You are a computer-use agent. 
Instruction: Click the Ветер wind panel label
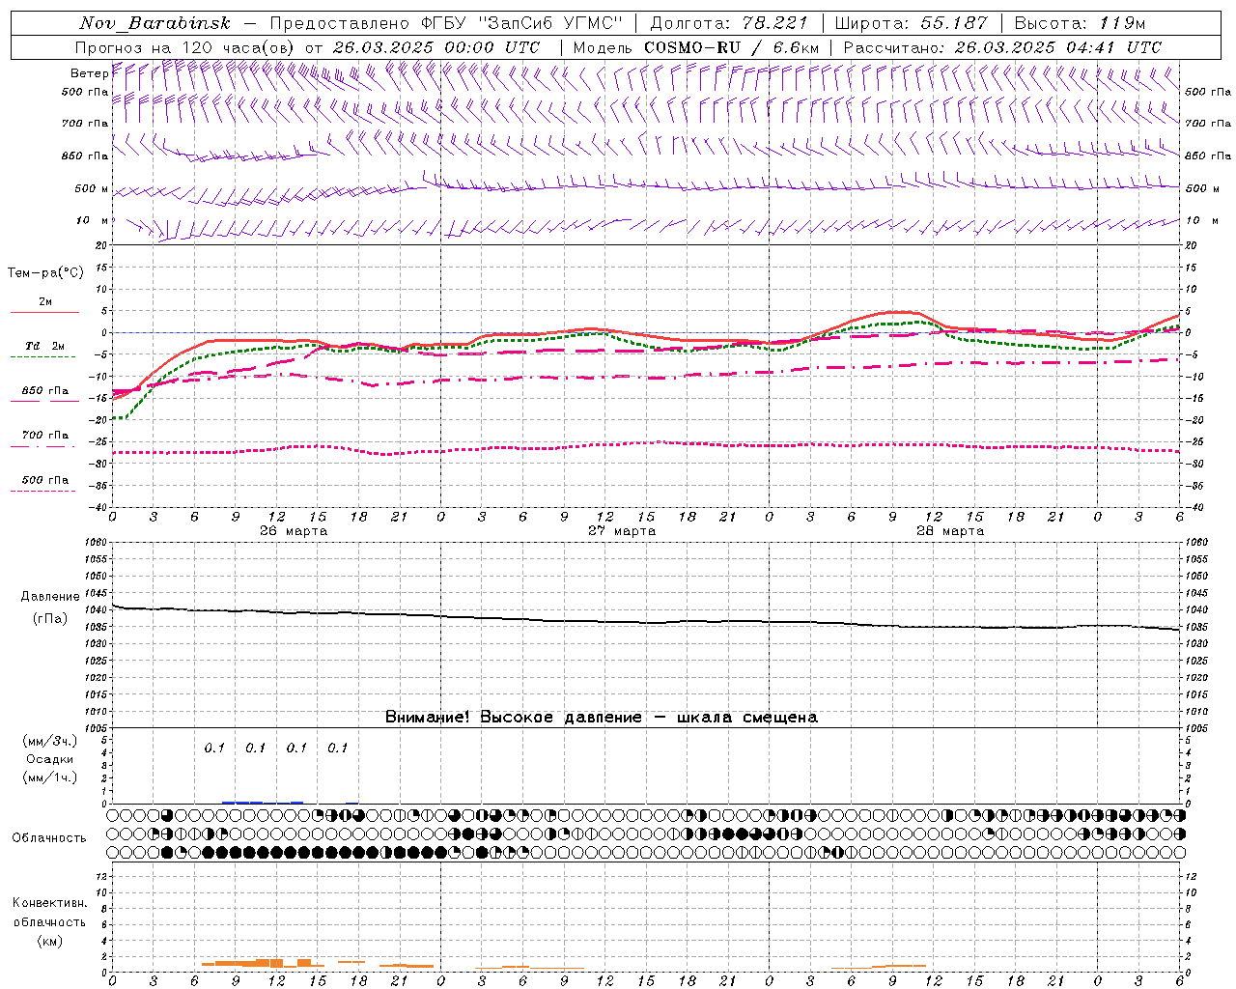[89, 73]
